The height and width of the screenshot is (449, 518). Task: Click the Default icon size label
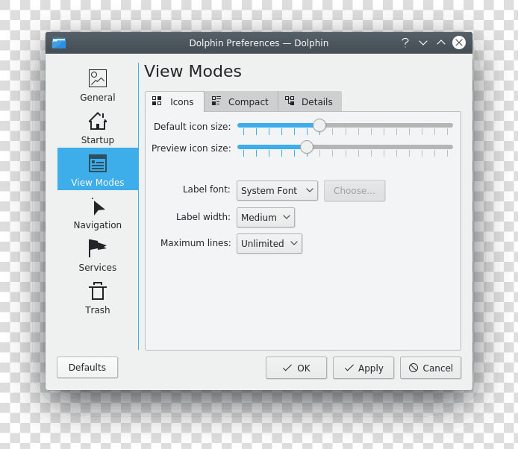(x=193, y=127)
